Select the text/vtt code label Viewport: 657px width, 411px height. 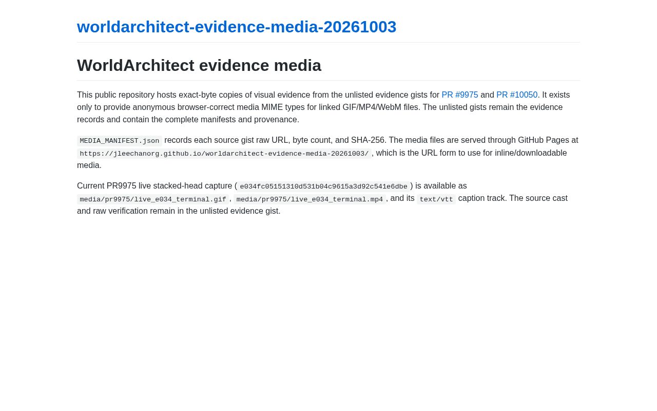436,199
